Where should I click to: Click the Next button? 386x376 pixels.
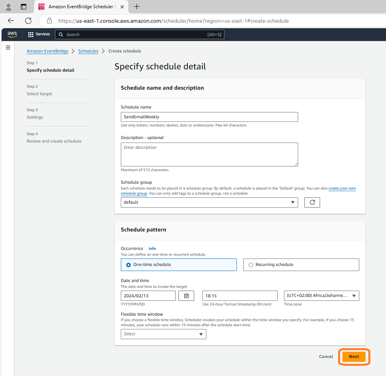pyautogui.click(x=354, y=356)
